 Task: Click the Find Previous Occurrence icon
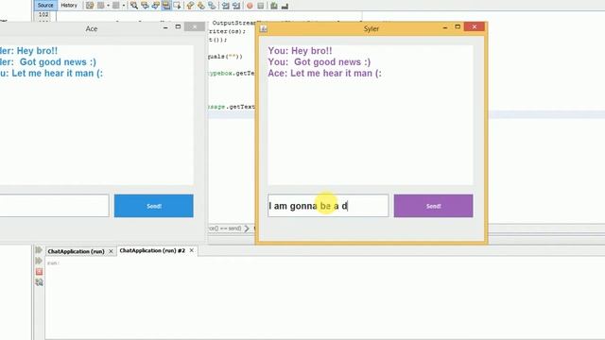[145, 6]
